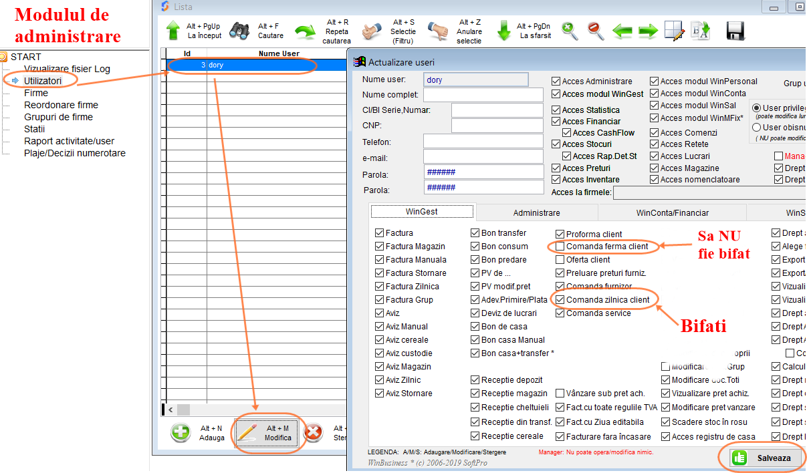Click the pencil Modifica button
Image resolution: width=807 pixels, height=473 pixels.
(x=267, y=433)
